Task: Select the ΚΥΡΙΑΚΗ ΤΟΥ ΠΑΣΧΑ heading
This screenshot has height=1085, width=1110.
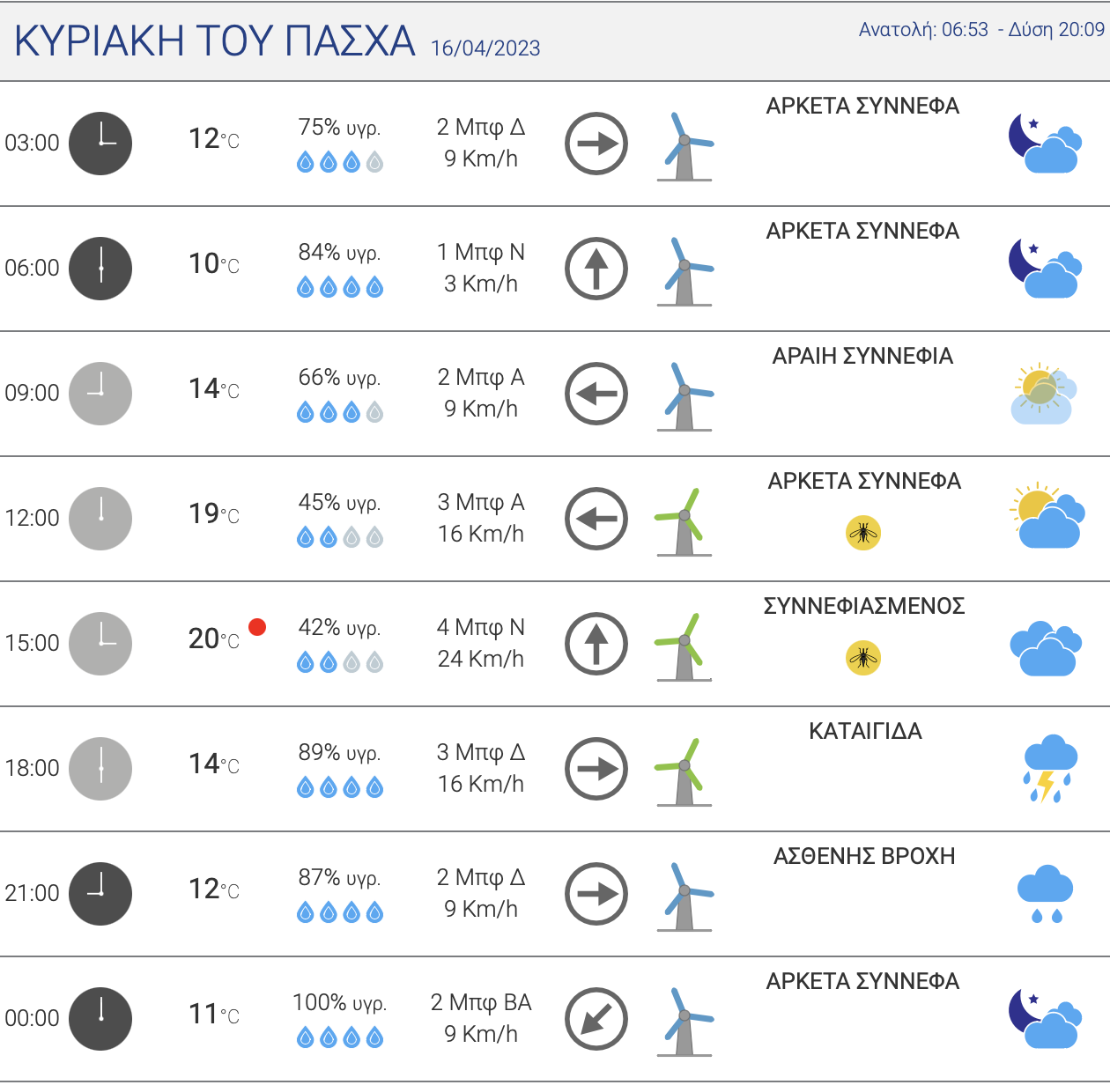Action: [x=215, y=41]
